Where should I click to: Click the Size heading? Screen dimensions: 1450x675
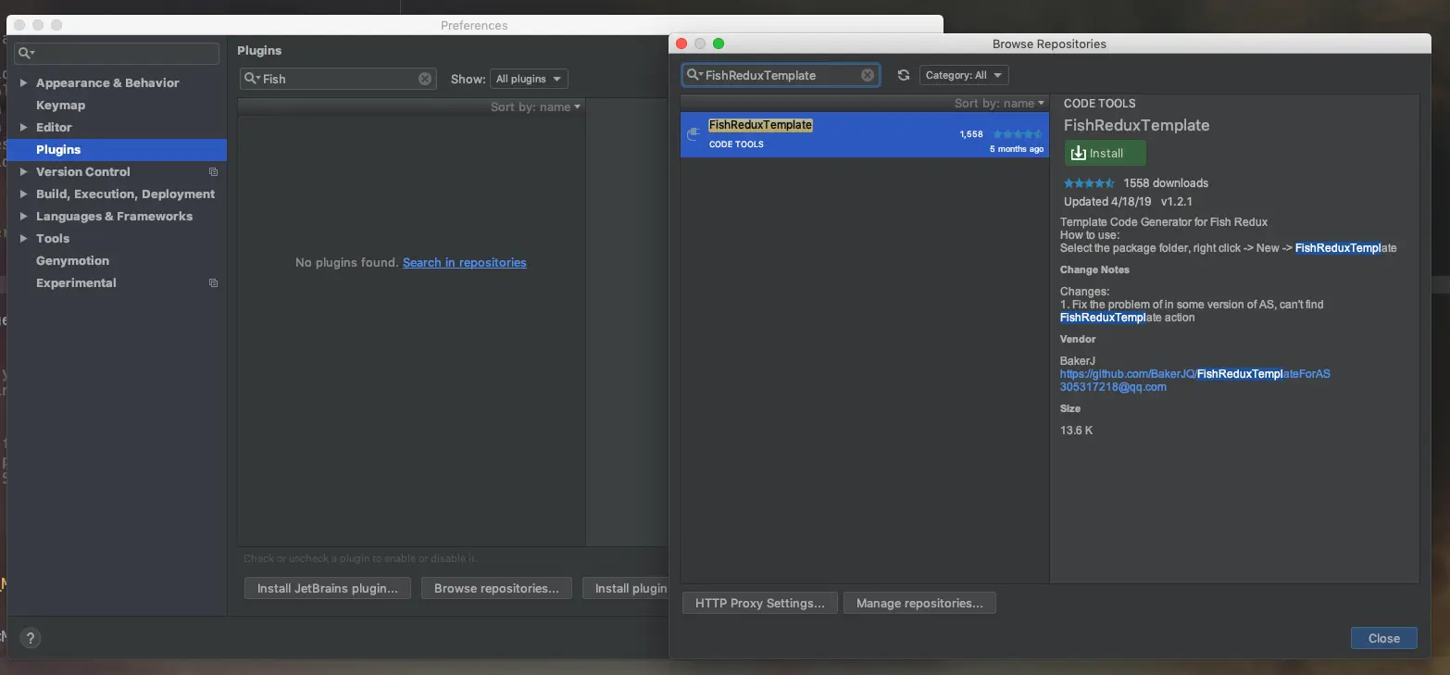pyautogui.click(x=1070, y=408)
